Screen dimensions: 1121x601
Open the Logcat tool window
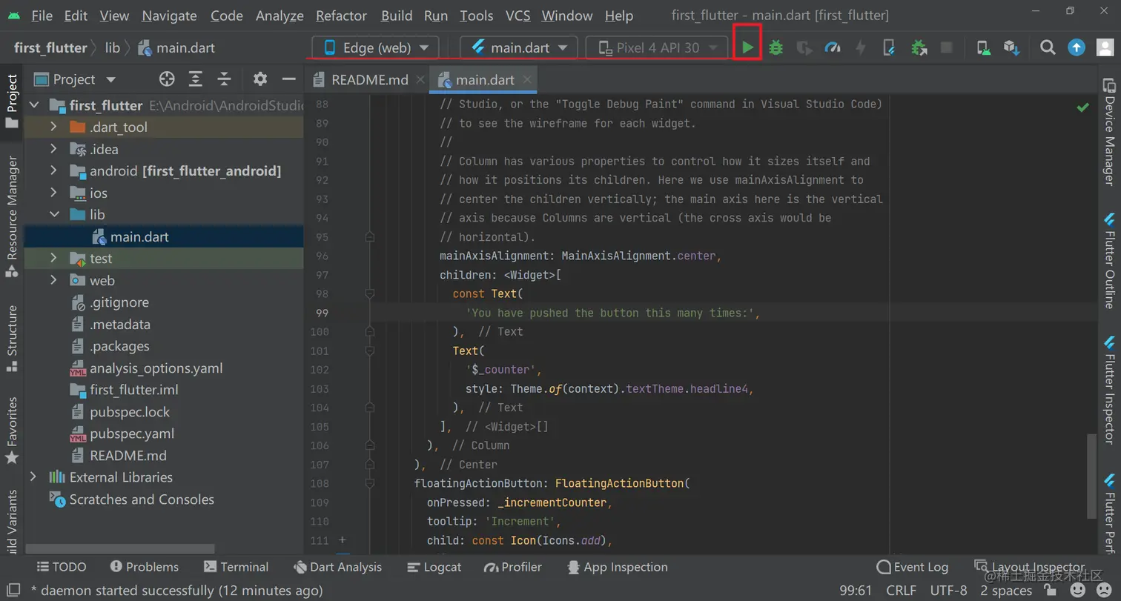(434, 567)
